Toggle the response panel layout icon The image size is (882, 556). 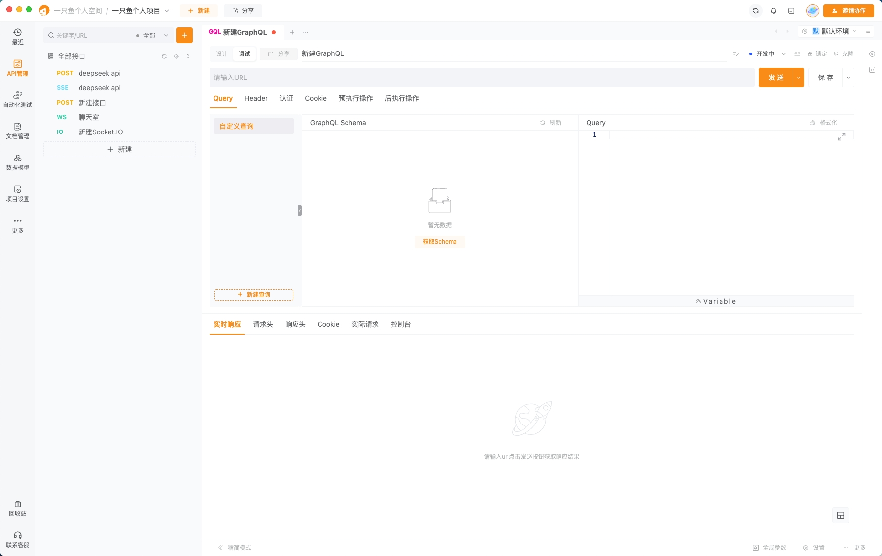click(x=841, y=515)
